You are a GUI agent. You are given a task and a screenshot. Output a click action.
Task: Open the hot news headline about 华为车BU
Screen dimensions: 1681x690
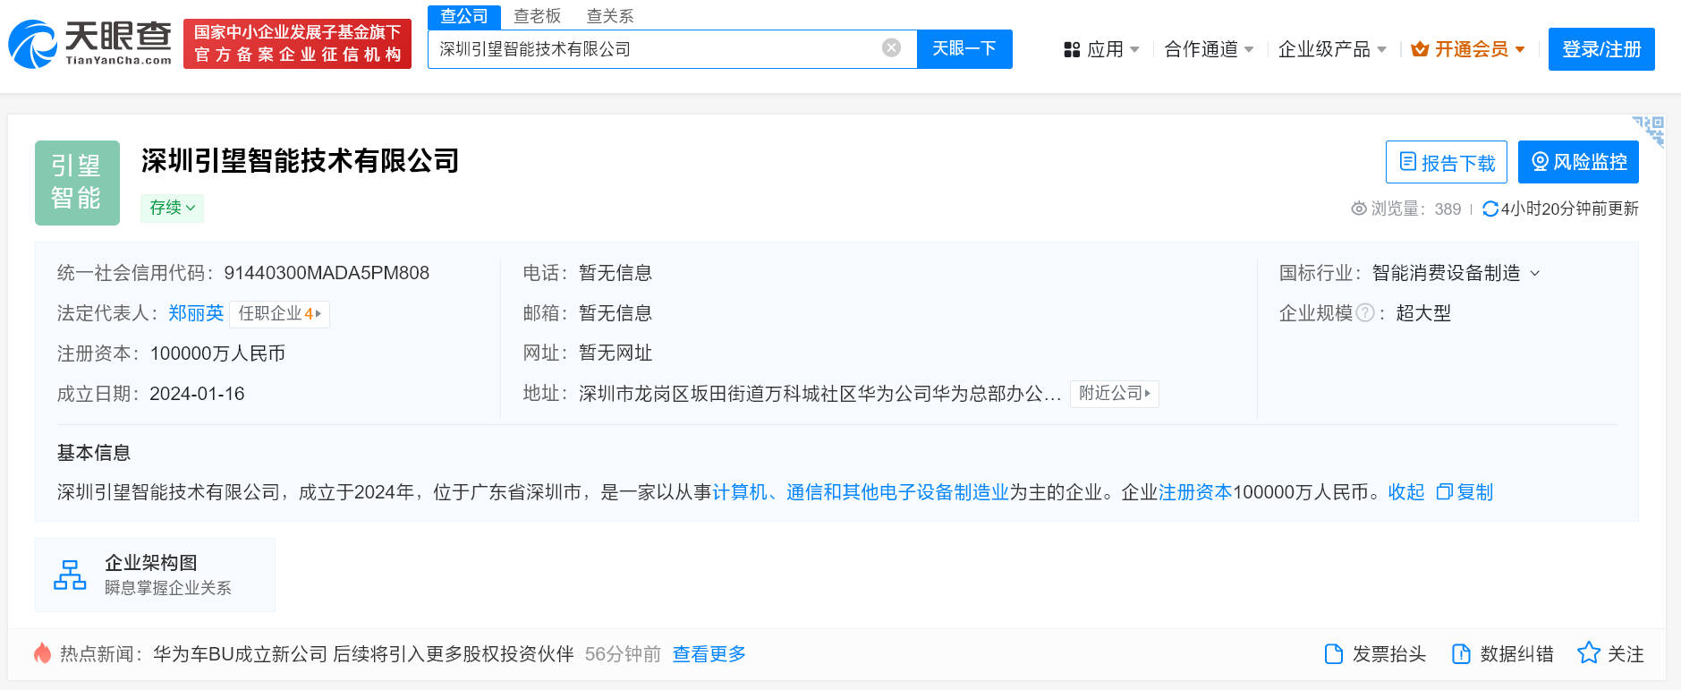click(x=363, y=654)
